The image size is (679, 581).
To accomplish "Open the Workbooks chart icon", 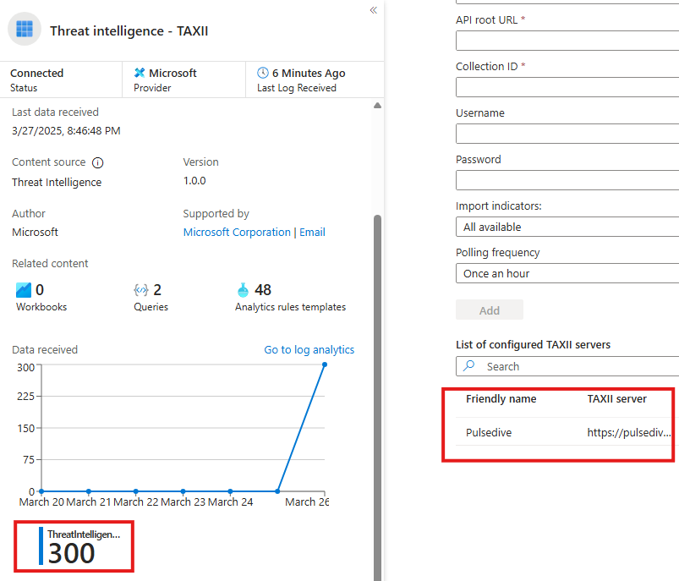I will tap(24, 290).
